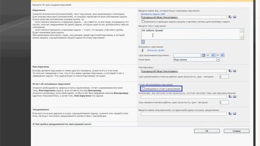Screen dimensions: 260x146
Task: Open the minutes dropdown of the deadline
Action: pyautogui.click(x=222, y=55)
